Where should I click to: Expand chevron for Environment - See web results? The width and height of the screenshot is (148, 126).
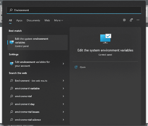pos(63,81)
